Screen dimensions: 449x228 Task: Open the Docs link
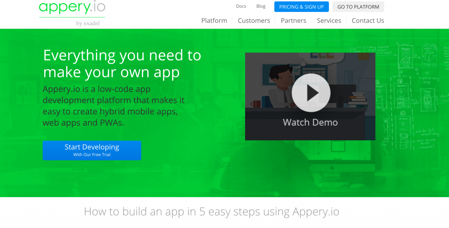pos(241,6)
